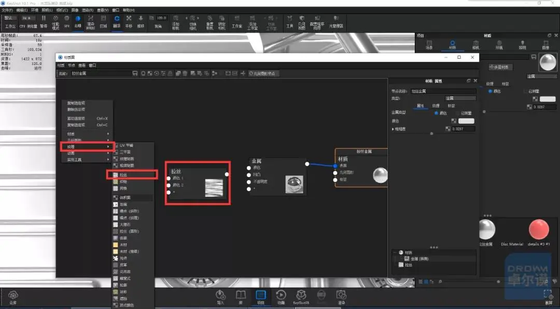560x309 pixels.
Task: Switch to 环境 environment tab in project panel
Action: 499,45
